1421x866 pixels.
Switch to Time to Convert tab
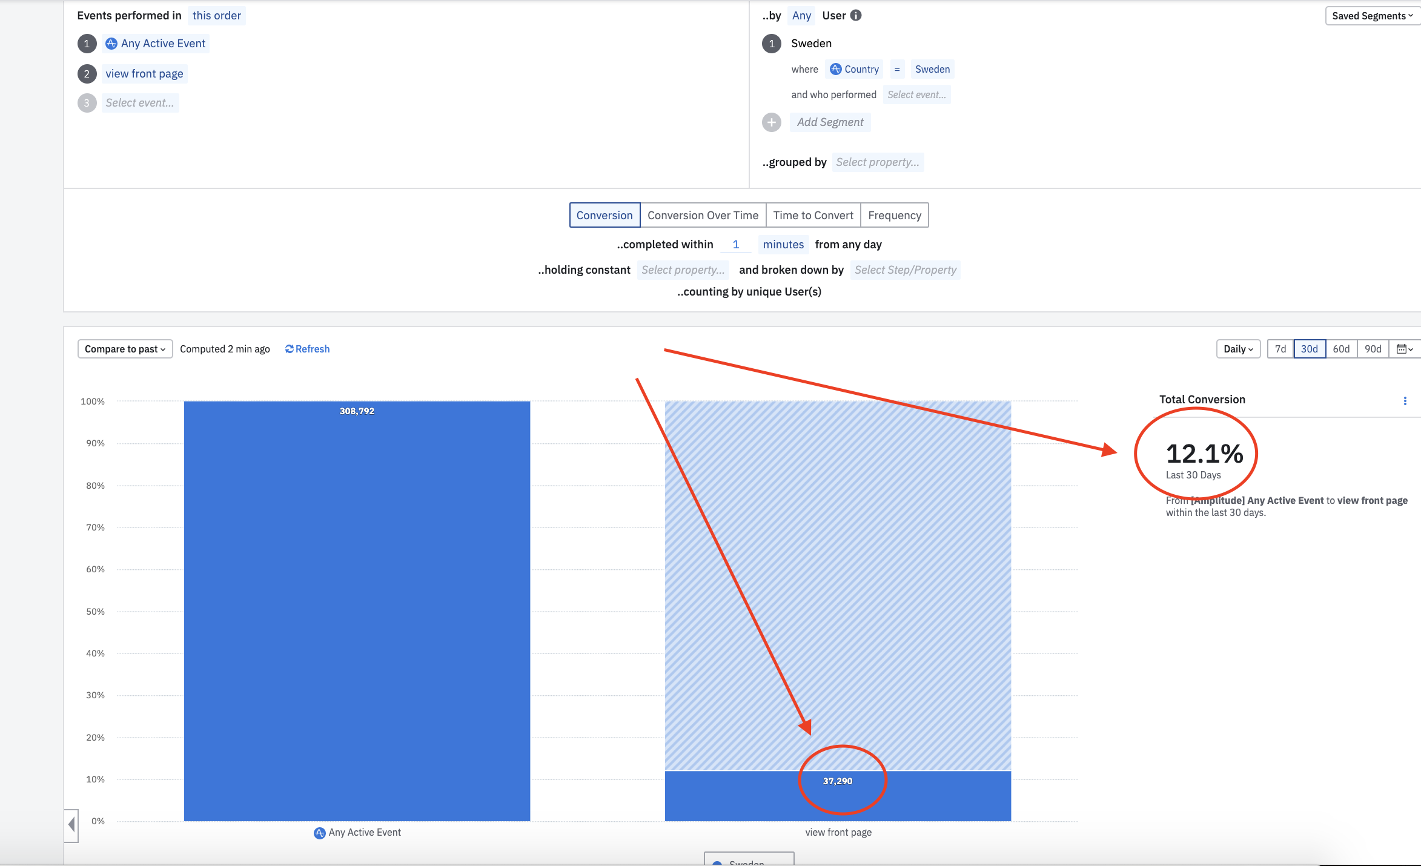(813, 216)
